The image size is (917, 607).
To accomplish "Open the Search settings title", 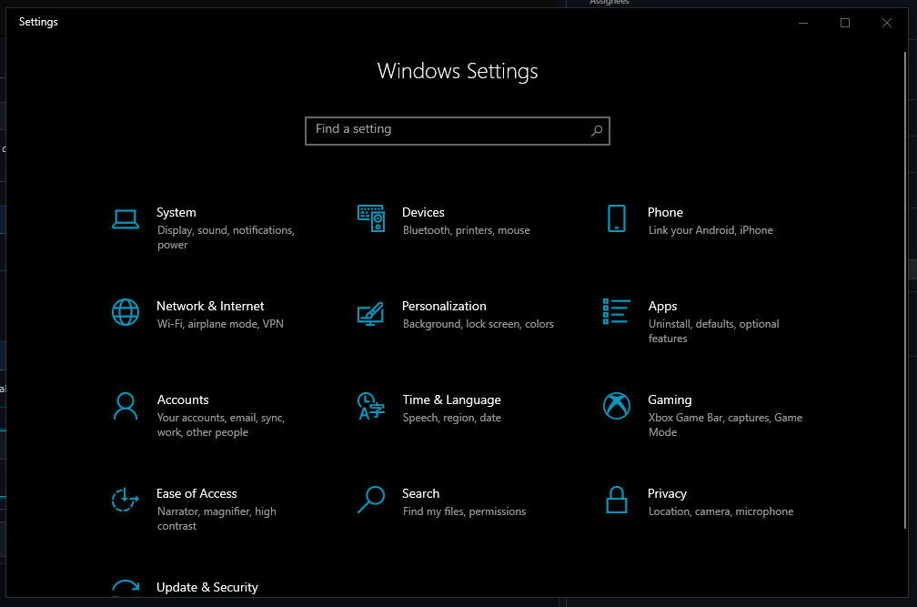I will coord(420,493).
